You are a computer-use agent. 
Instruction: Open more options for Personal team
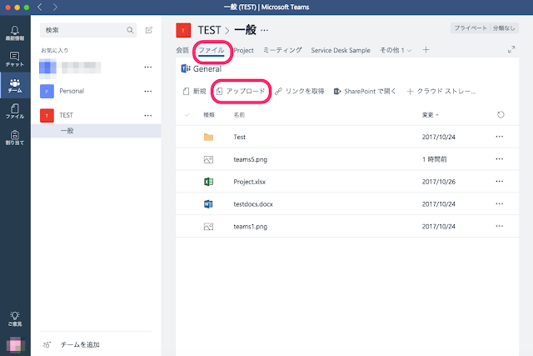pos(148,91)
